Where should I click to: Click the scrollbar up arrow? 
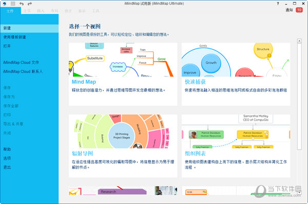click(299, 41)
